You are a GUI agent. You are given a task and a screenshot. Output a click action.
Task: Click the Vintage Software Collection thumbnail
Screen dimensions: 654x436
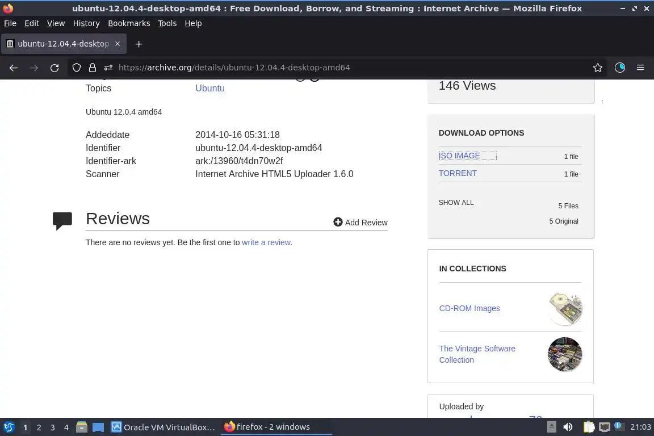point(565,354)
